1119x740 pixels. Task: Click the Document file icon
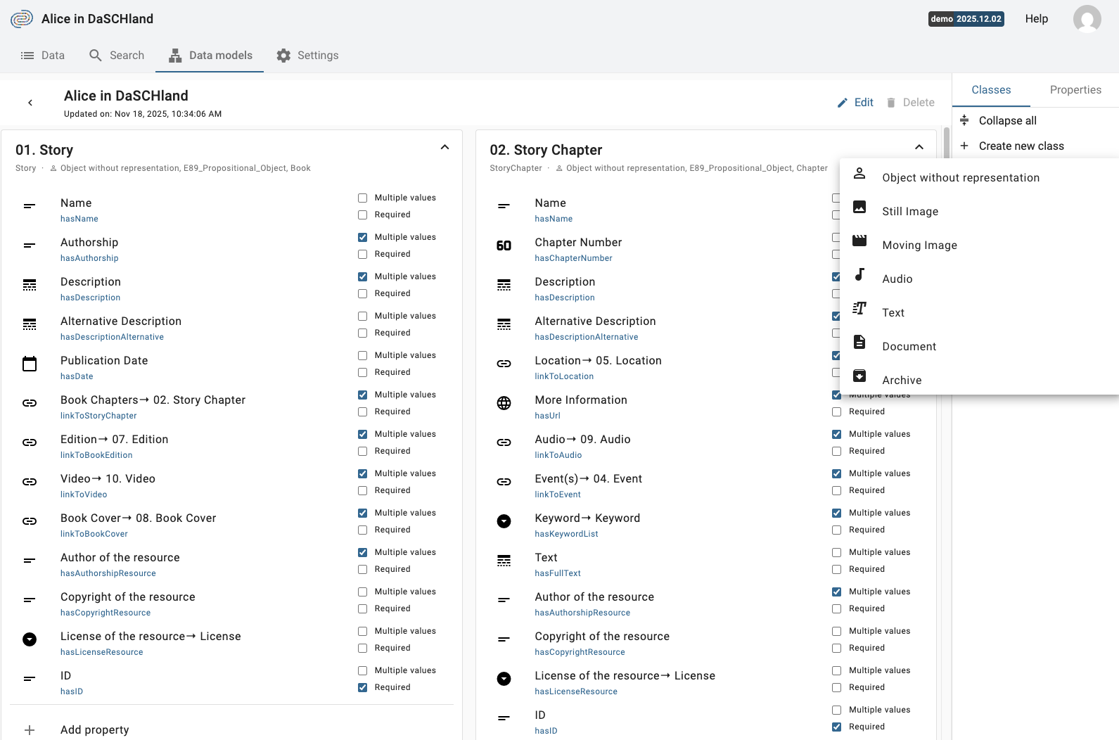coord(859,342)
